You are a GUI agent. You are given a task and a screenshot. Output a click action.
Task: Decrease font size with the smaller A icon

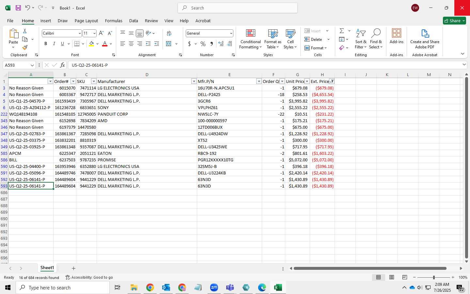click(110, 33)
